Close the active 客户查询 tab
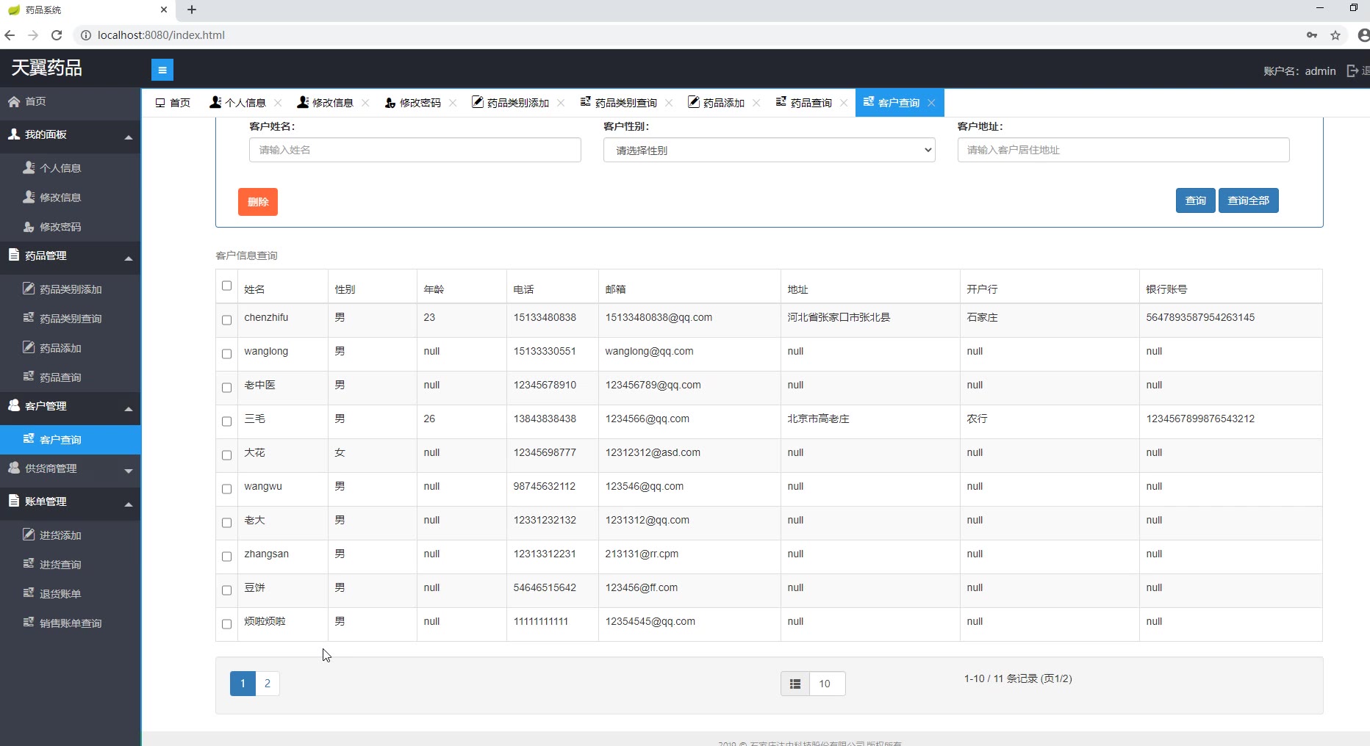Viewport: 1370px width, 746px height. pos(931,103)
